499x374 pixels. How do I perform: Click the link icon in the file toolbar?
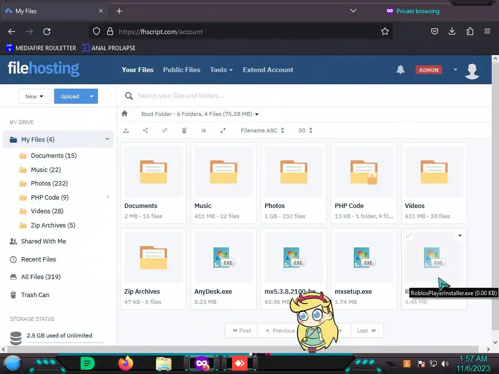(x=165, y=131)
